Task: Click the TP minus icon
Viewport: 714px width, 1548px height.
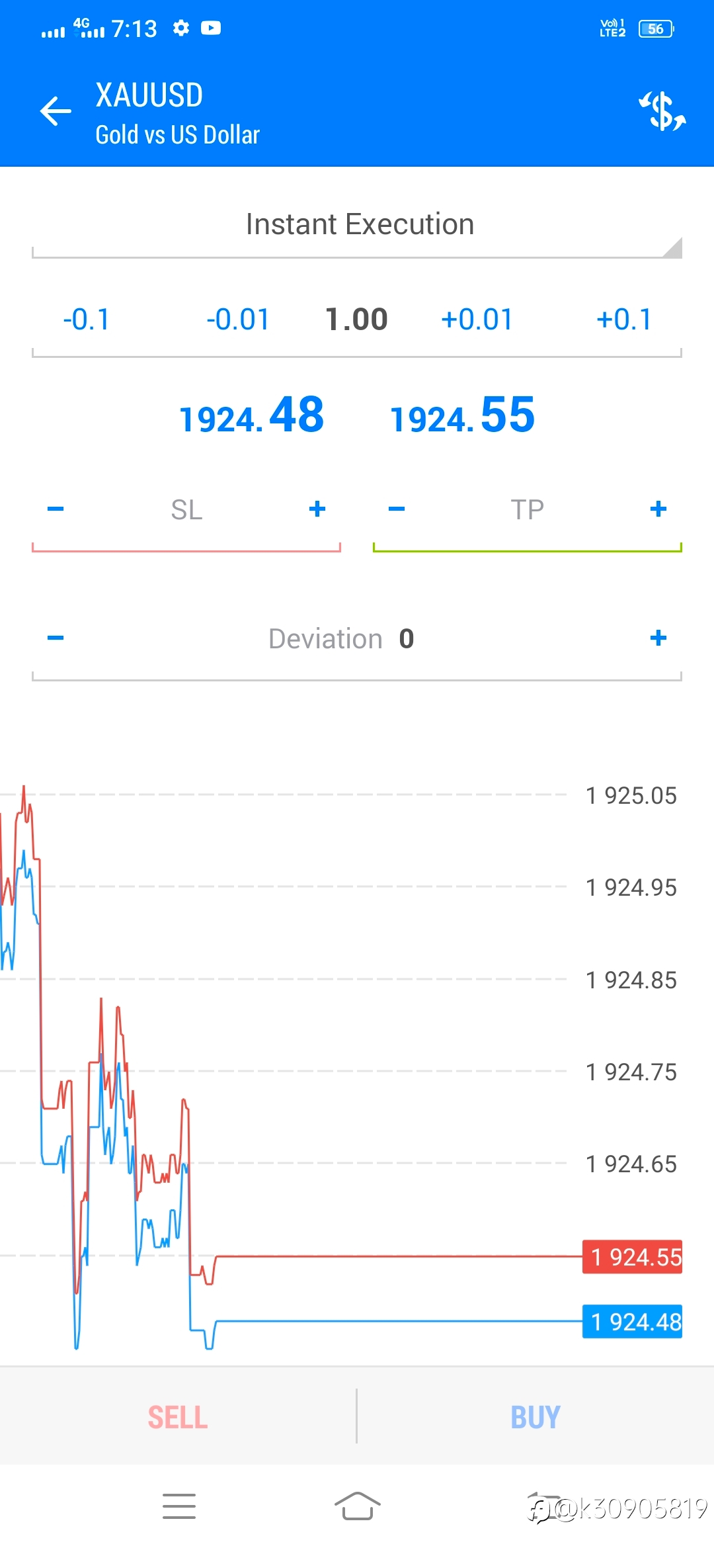Action: [397, 509]
